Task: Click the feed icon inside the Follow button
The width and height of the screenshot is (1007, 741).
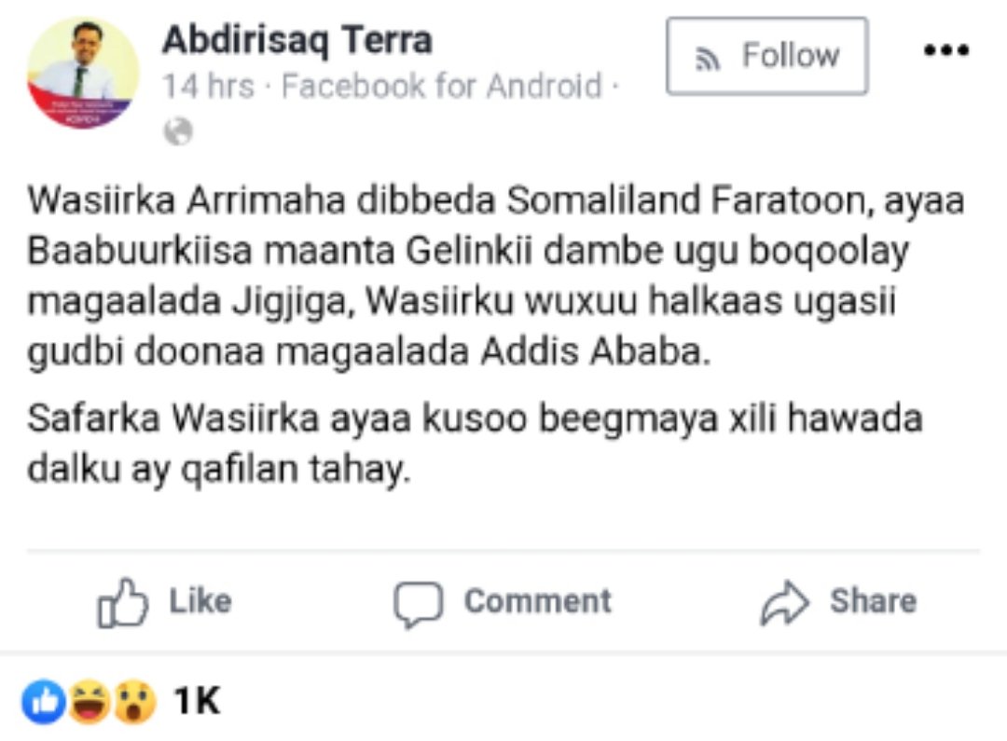Action: pos(710,58)
